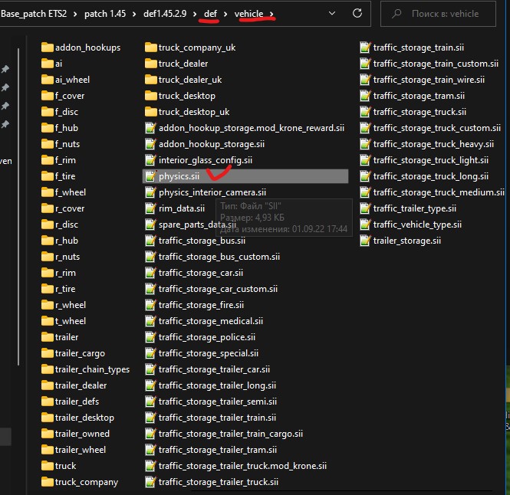Select 'def1.45.2.9' breadcrumb segment
This screenshot has width=510, height=495.
coord(165,14)
